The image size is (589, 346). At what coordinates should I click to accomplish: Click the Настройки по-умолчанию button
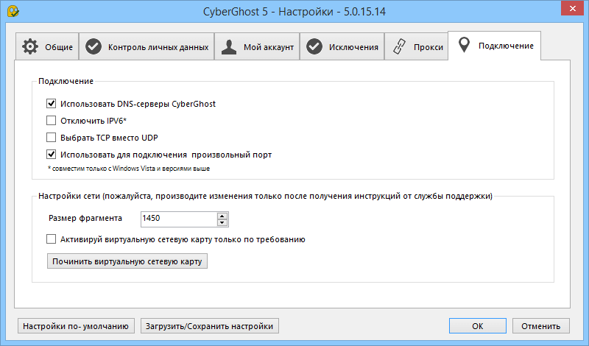[x=76, y=325]
